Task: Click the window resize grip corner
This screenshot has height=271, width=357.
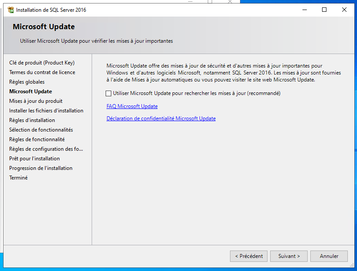Action: click(x=352, y=265)
